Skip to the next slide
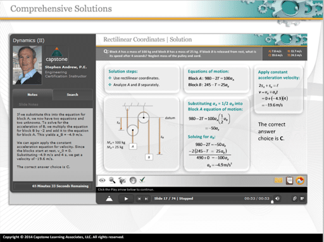The image size is (324, 242). (146, 198)
